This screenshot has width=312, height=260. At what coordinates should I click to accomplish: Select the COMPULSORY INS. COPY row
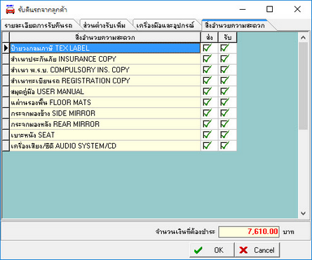tap(105, 69)
